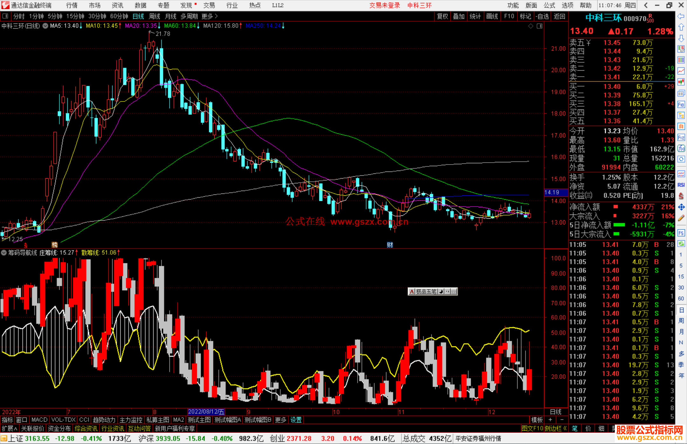Image resolution: width=687 pixels, height=444 pixels.
Task: Select the pencil drawing tool icon
Action: 681,218
